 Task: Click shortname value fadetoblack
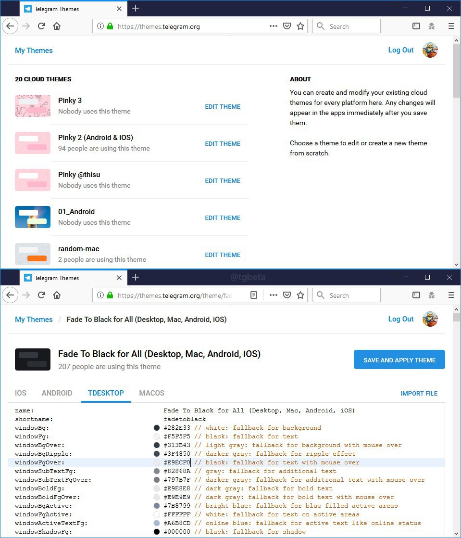[185, 419]
